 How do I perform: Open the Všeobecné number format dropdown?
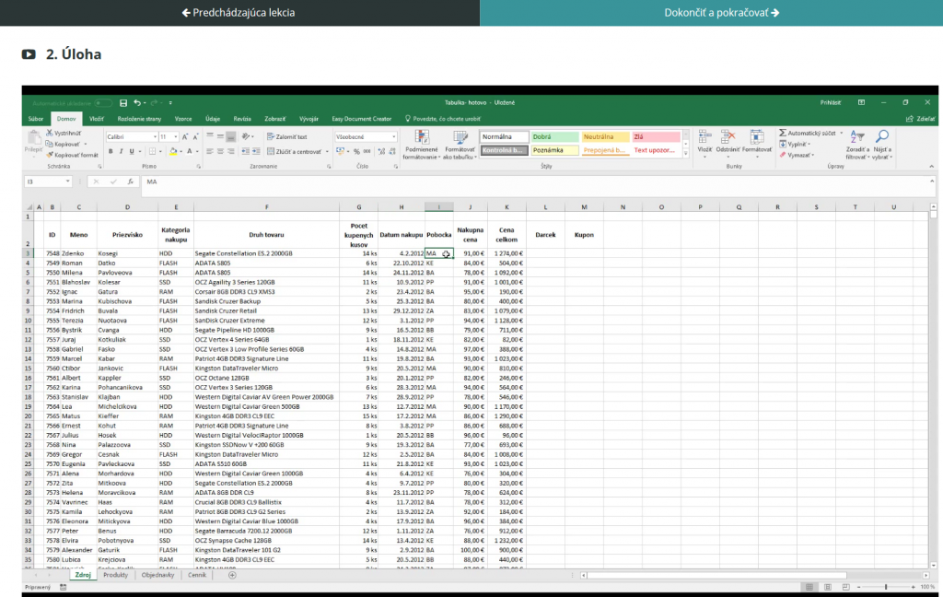pyautogui.click(x=394, y=137)
